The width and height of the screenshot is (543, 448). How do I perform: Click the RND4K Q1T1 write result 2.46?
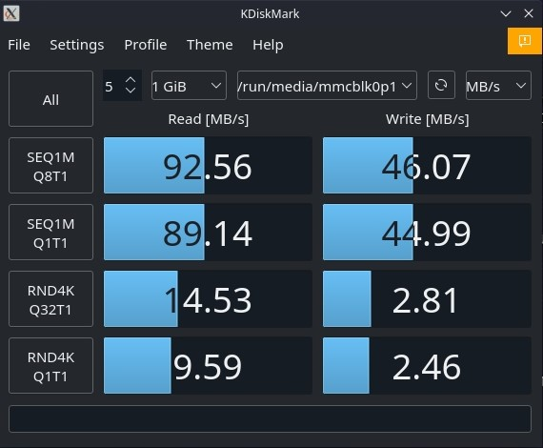click(427, 365)
